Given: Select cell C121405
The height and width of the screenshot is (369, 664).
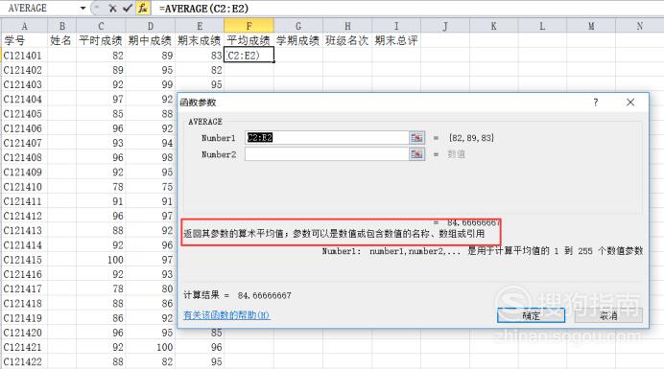Looking at the screenshot, I should point(25,114).
